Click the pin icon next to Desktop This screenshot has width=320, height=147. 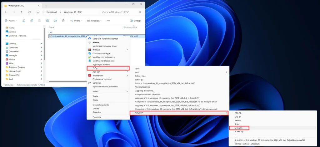click(42, 44)
